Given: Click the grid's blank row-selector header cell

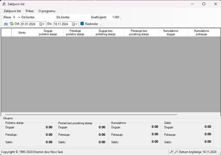Looking at the screenshot, I should (6, 33).
